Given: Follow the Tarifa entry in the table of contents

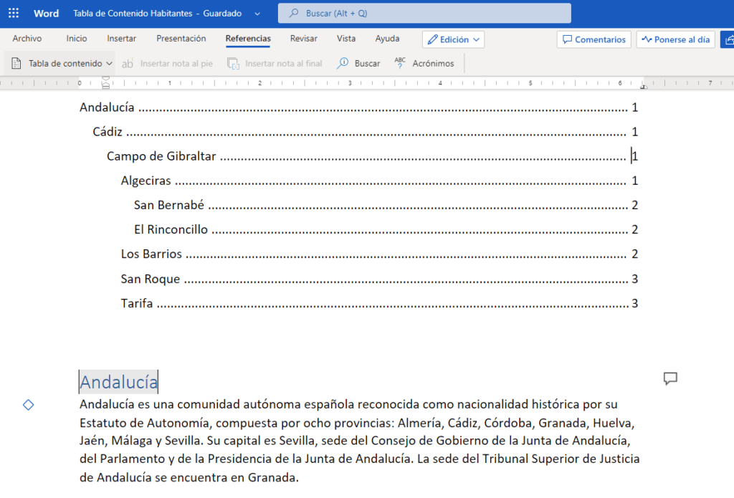Looking at the screenshot, I should [x=135, y=303].
